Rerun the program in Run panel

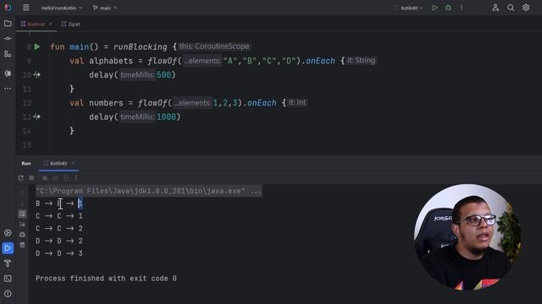(x=21, y=178)
